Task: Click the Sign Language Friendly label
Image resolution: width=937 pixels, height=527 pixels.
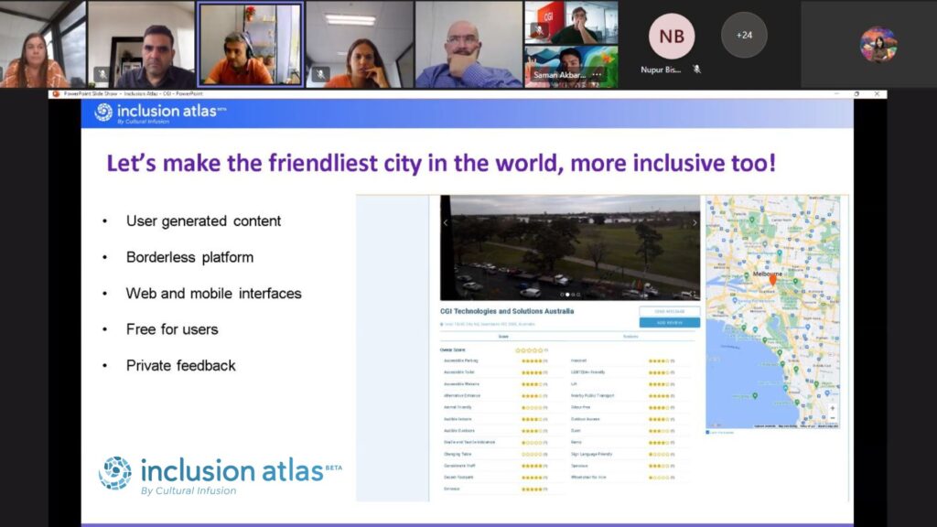Action: (592, 454)
